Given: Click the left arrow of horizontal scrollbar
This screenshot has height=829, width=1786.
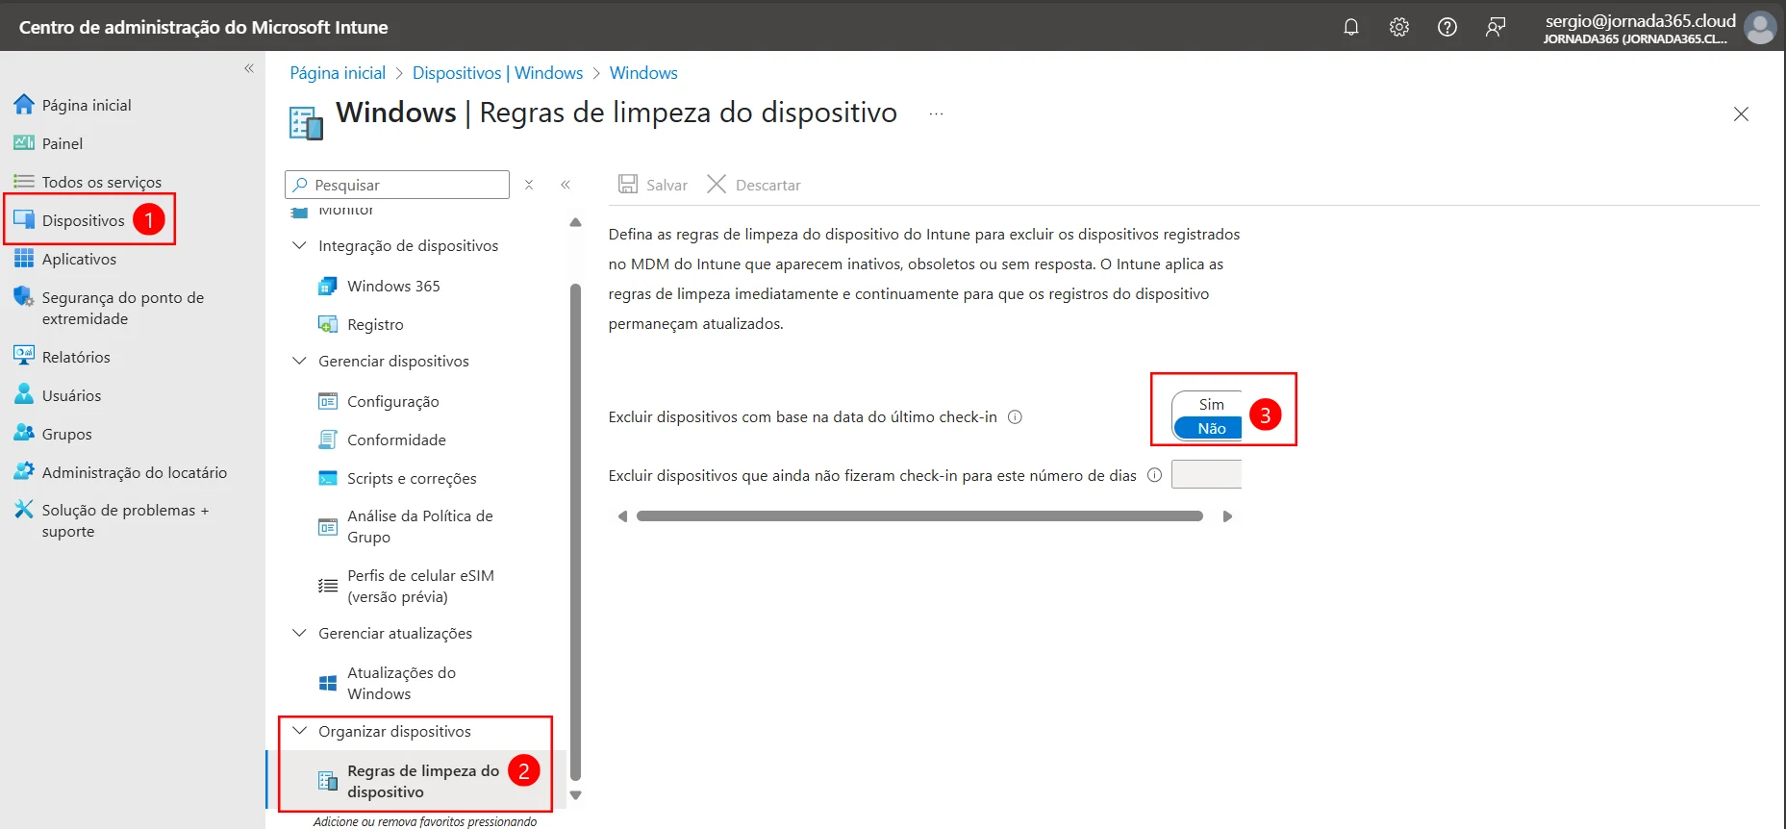Looking at the screenshot, I should [622, 516].
